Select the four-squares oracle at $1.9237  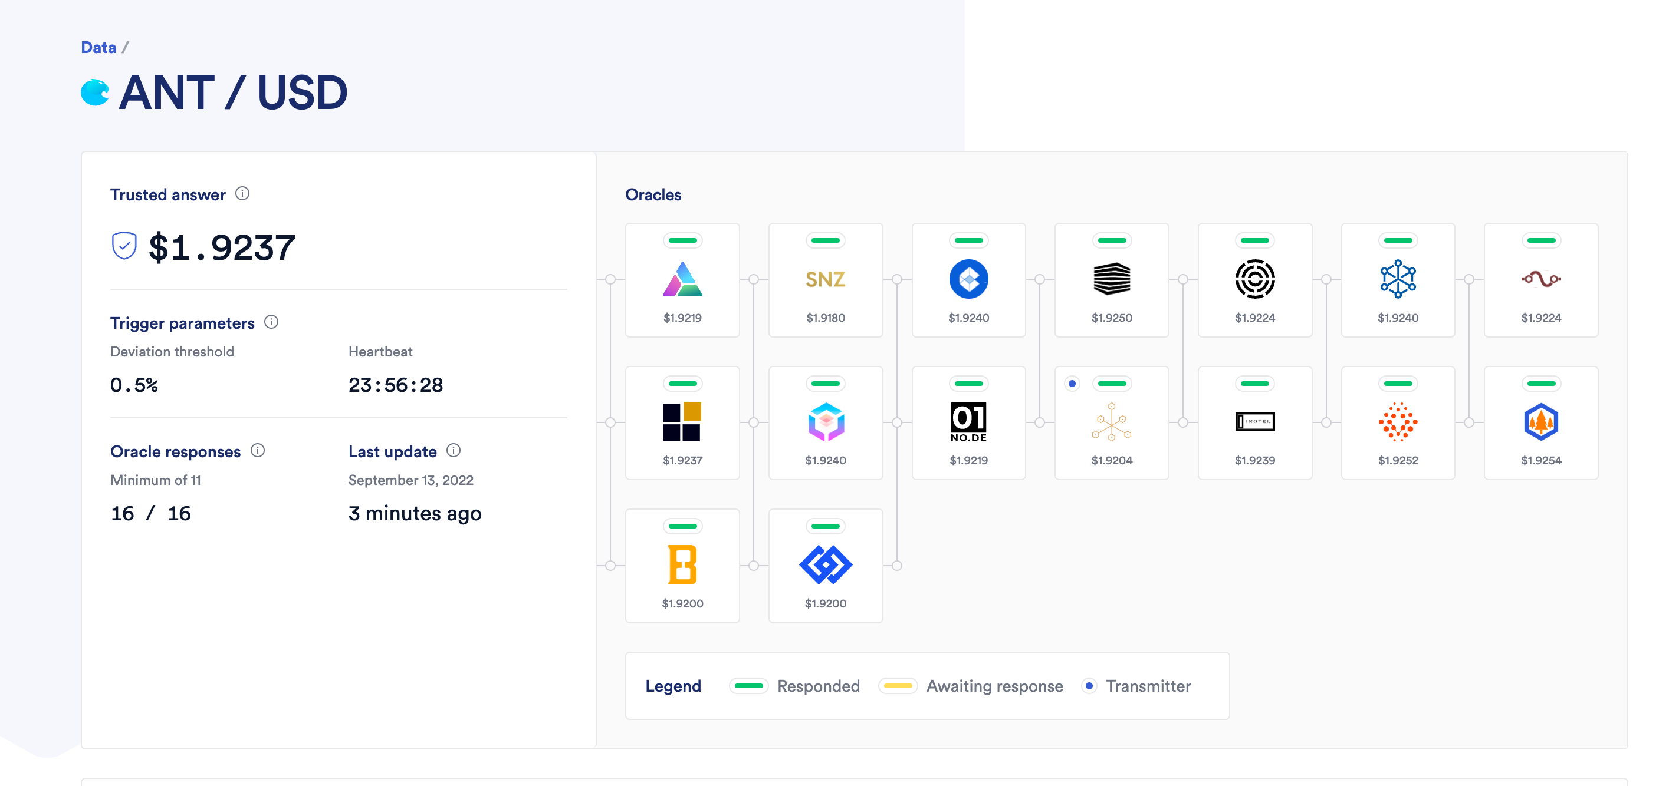682,422
